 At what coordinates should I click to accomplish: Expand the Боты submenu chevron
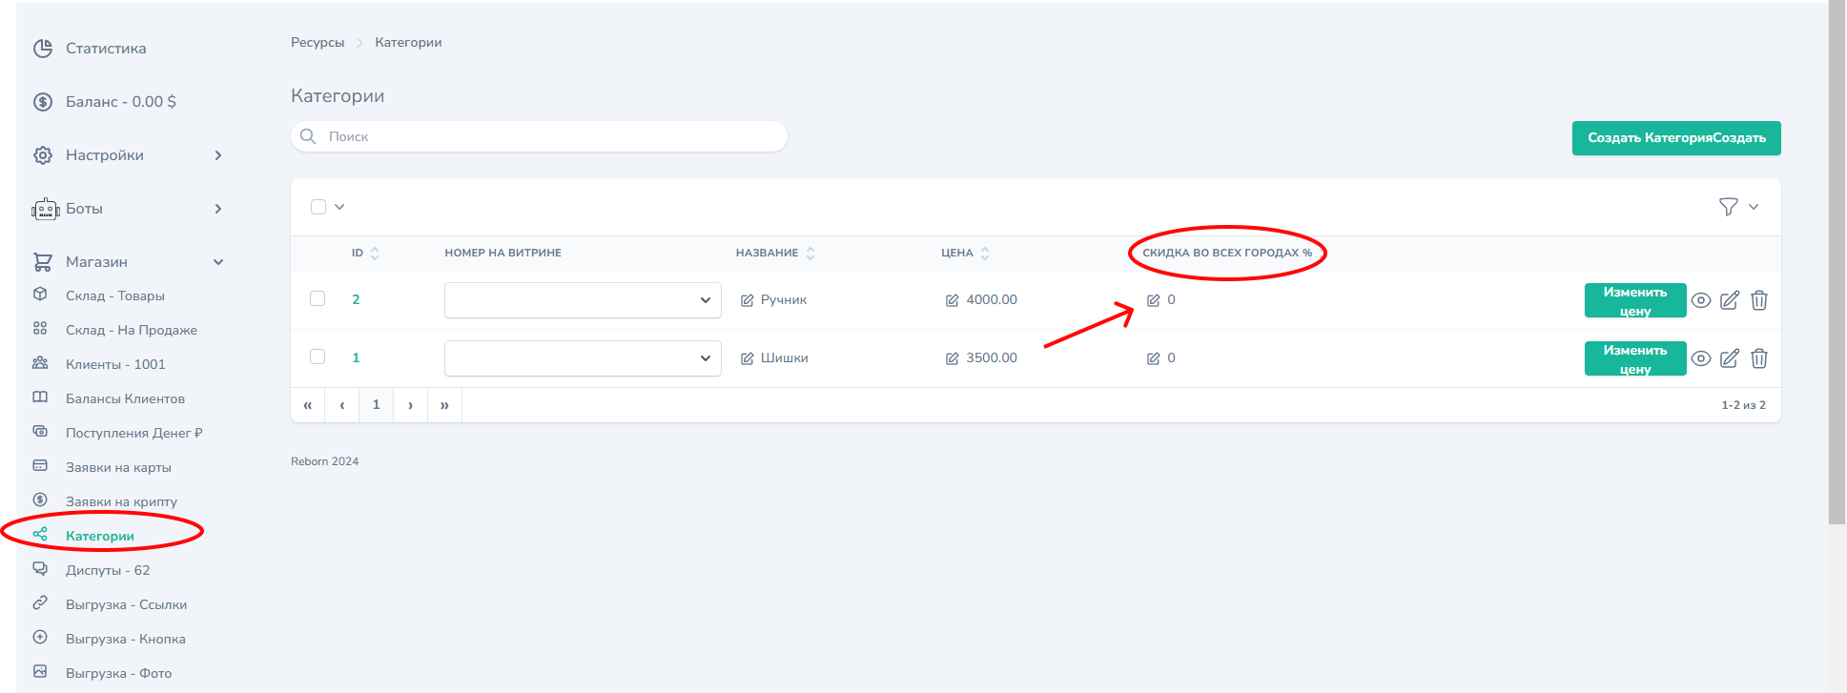pos(218,209)
